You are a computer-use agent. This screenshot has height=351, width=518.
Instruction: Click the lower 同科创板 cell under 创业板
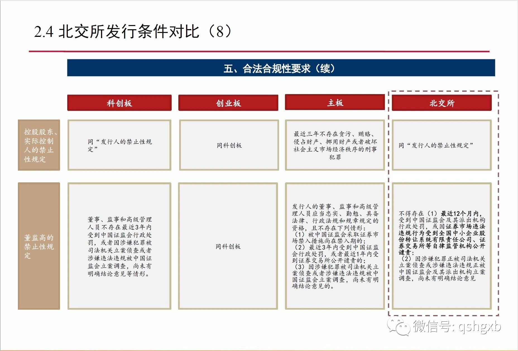click(x=228, y=246)
